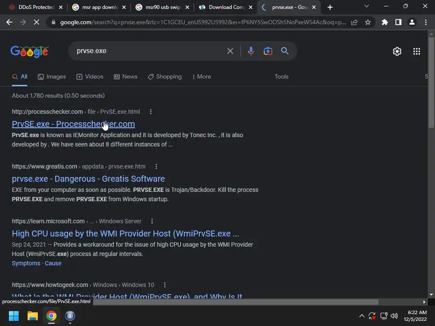
Task: Select the All results filter
Action: click(x=20, y=77)
